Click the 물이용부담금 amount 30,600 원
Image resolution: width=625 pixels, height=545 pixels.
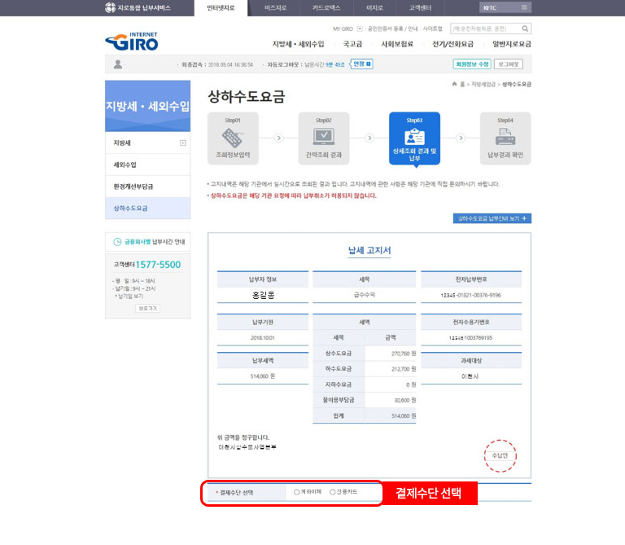(405, 400)
